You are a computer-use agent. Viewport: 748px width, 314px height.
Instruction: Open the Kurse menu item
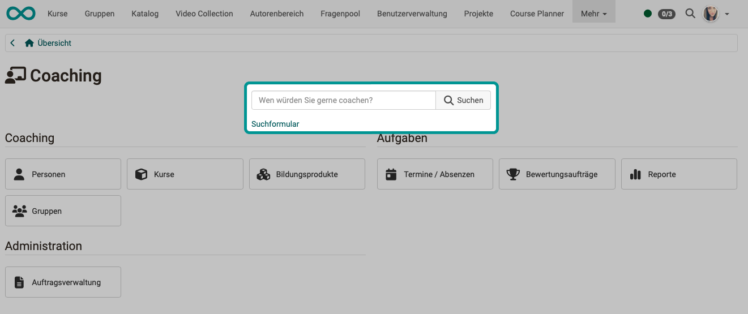57,14
